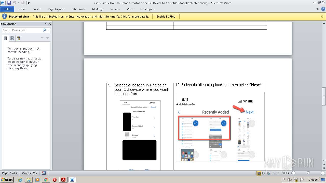This screenshot has width=326, height=183.
Task: Switch to the Insert ribbon tab
Action: [37, 9]
